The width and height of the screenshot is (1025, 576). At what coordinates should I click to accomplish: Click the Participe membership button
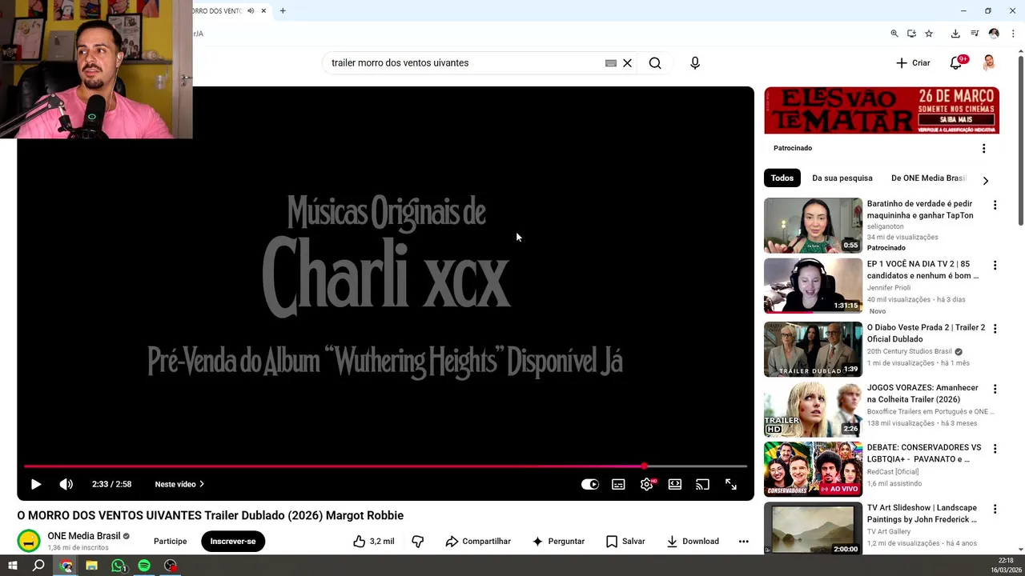tap(171, 542)
